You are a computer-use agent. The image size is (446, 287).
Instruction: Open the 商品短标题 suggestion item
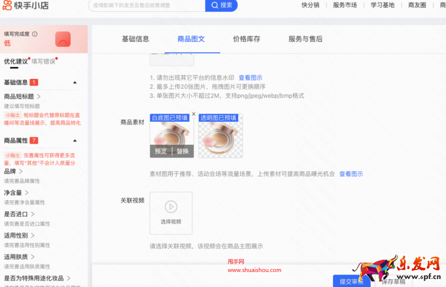[22, 97]
